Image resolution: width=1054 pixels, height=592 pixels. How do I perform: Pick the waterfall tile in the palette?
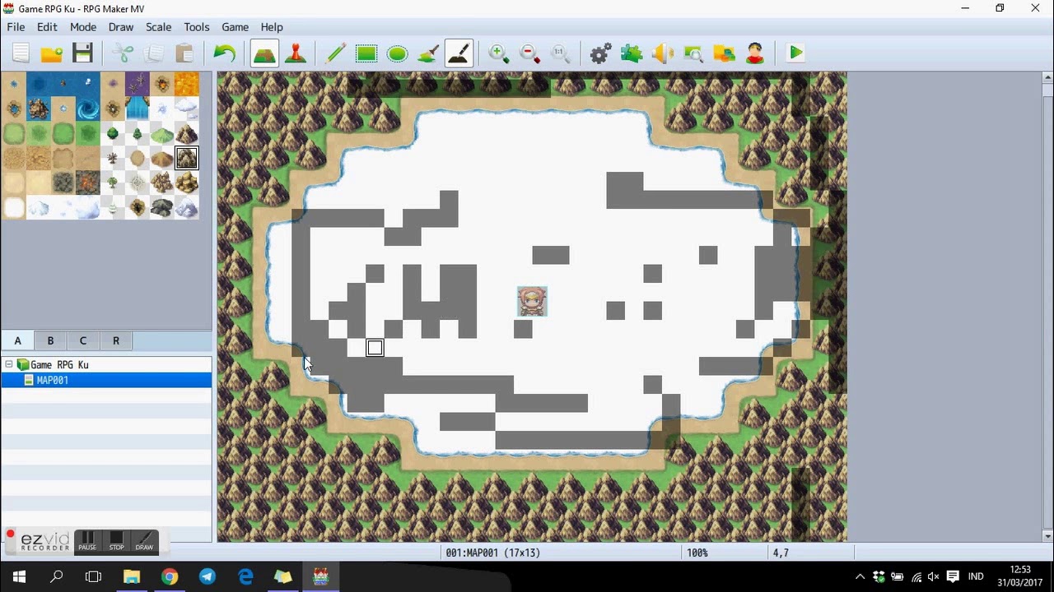pos(138,109)
